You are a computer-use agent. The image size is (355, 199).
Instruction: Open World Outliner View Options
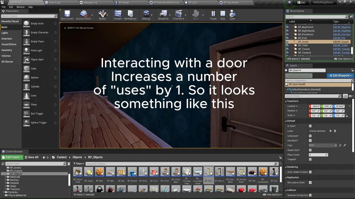click(343, 59)
